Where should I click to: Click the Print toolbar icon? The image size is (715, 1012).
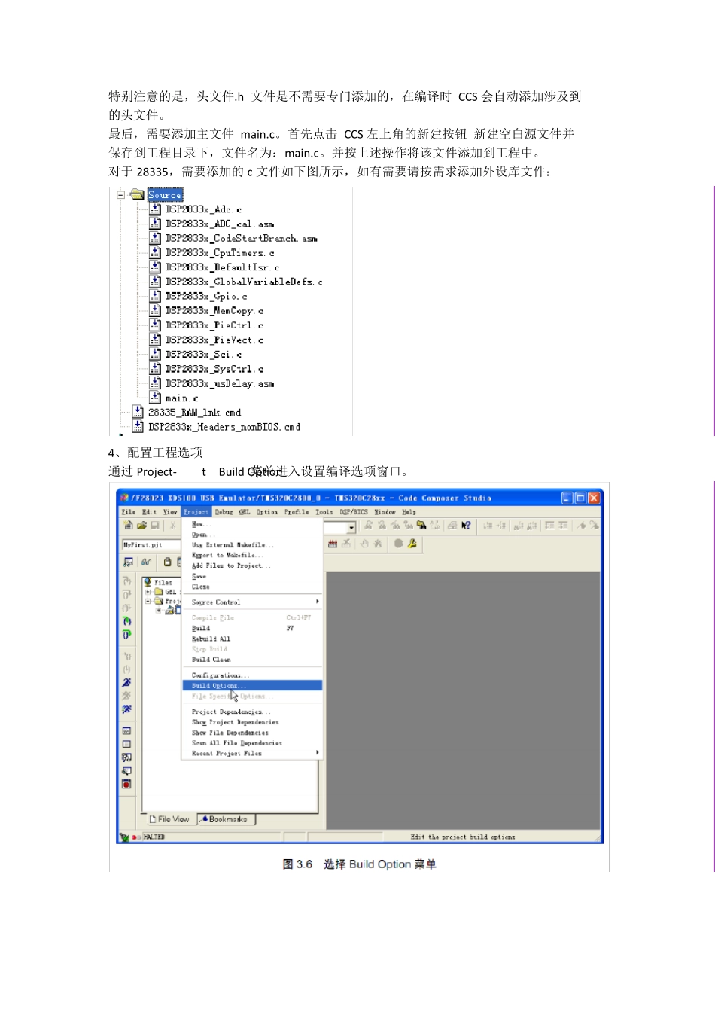[452, 526]
